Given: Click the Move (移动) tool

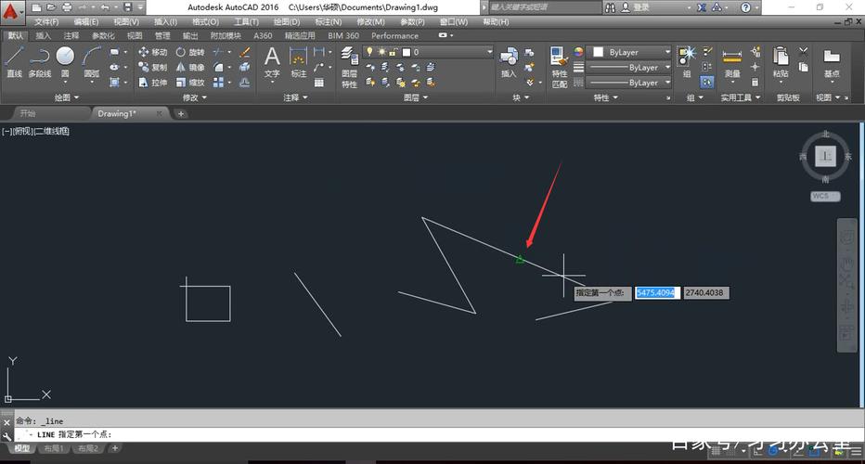Looking at the screenshot, I should pos(153,52).
